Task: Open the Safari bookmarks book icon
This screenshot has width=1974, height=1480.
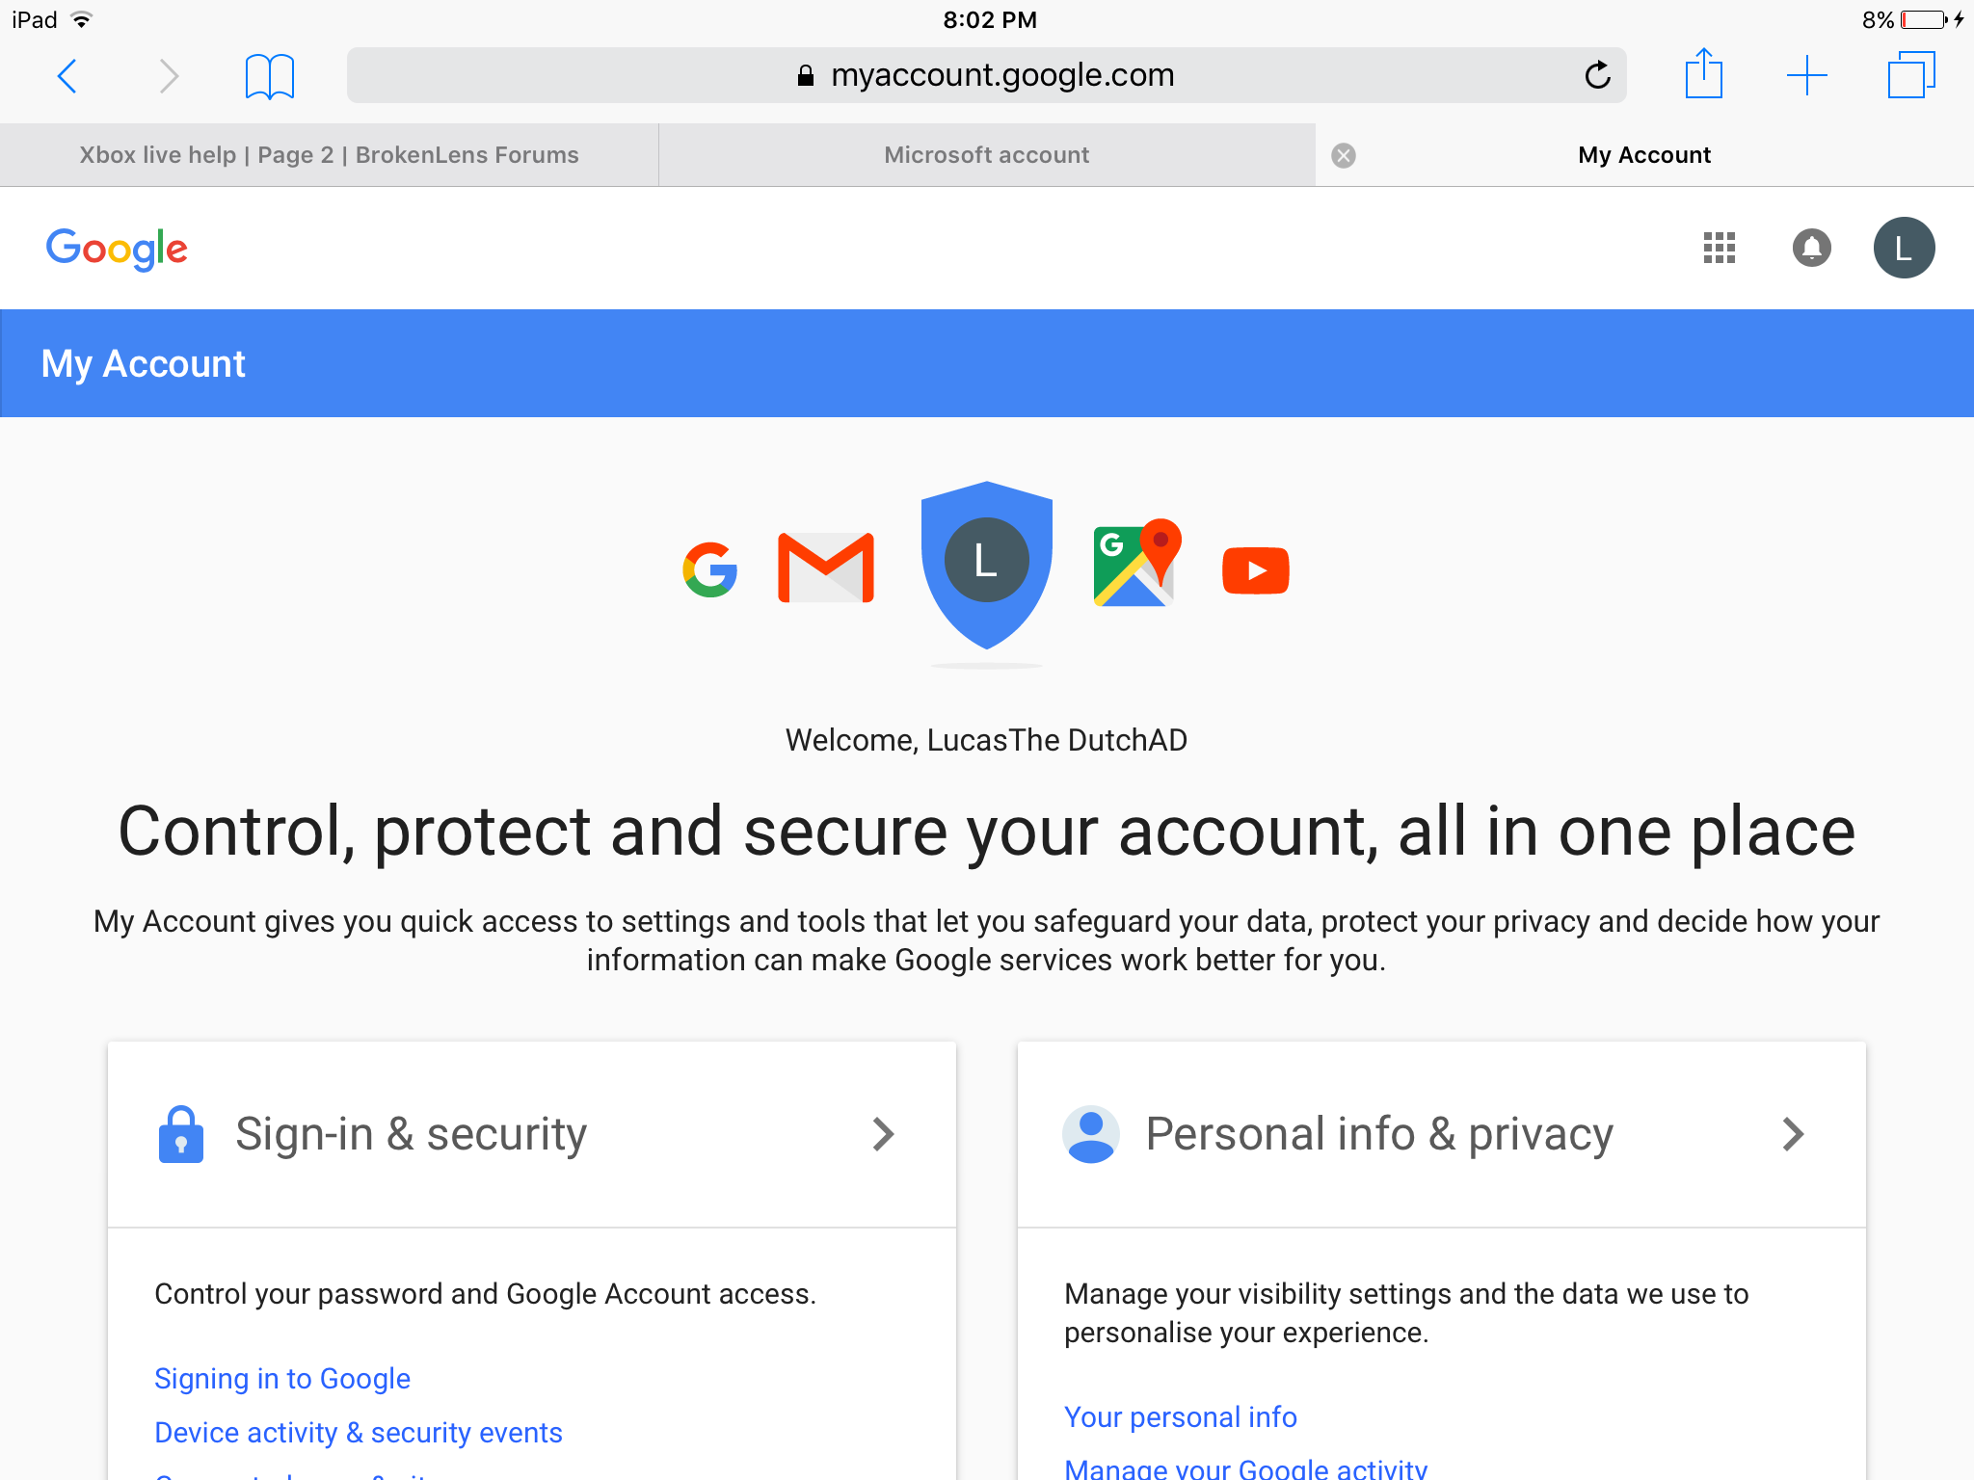Action: tap(269, 76)
